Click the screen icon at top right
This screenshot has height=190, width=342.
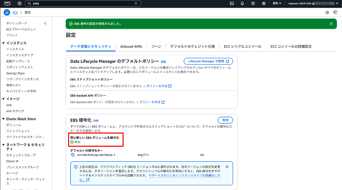pyautogui.click(x=335, y=13)
